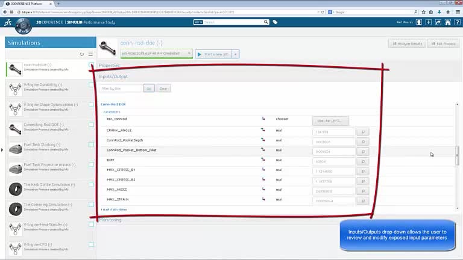Click browser downloads arrow icon
The width and height of the screenshot is (463, 260).
439,12
